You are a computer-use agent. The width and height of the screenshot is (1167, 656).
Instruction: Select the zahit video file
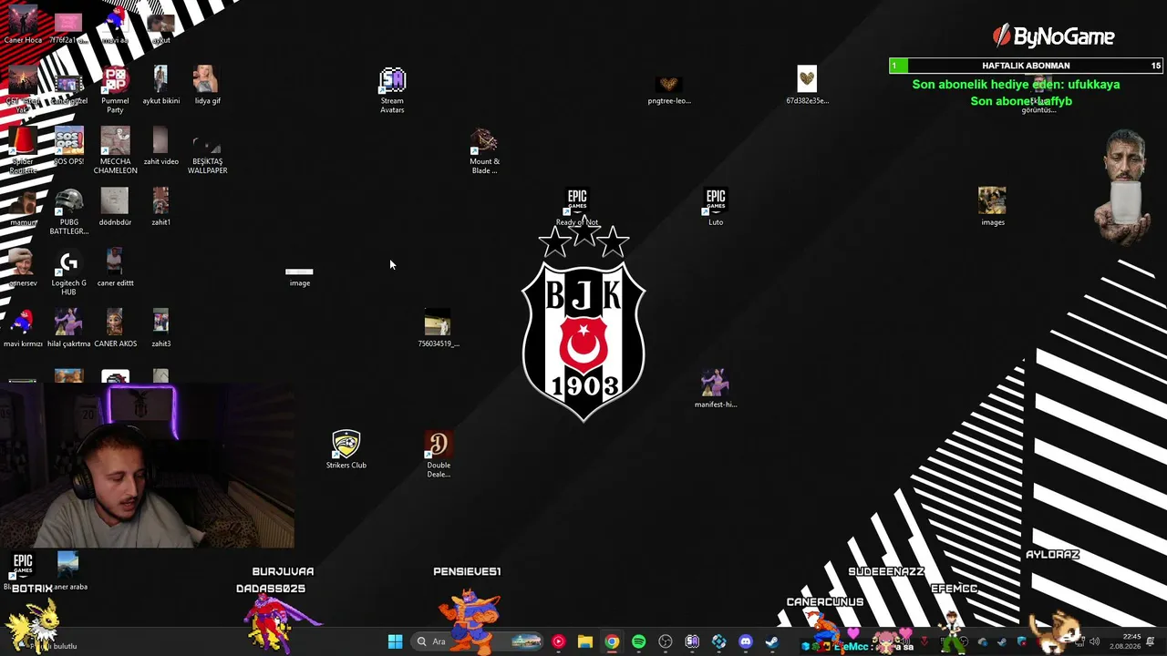[161, 147]
